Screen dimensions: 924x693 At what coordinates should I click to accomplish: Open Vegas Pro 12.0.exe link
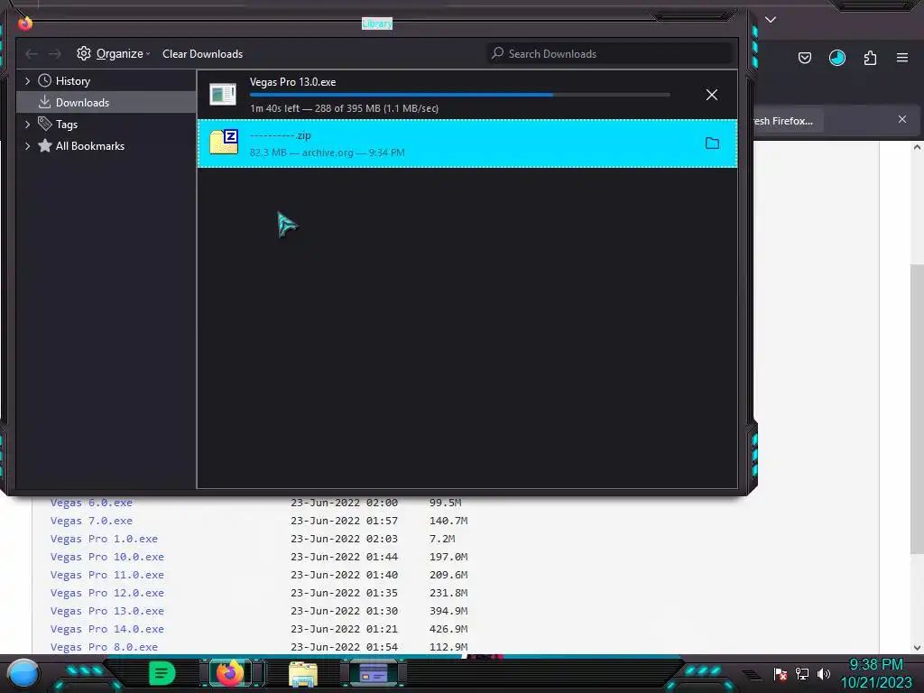pos(107,593)
